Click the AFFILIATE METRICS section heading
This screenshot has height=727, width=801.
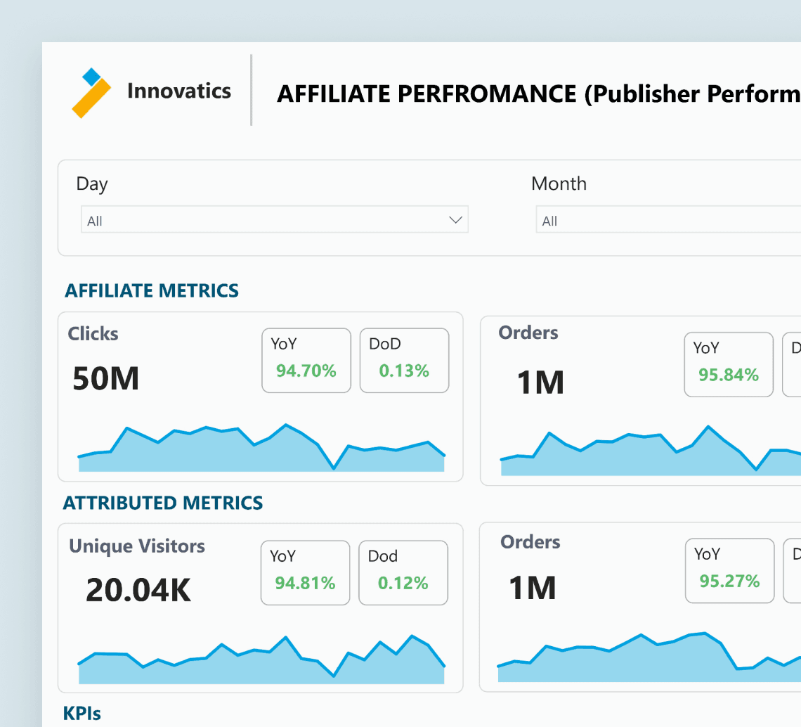[152, 291]
